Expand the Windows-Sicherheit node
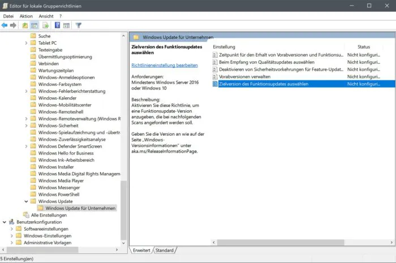Viewport: 396px width, 263px height. pos(26,126)
